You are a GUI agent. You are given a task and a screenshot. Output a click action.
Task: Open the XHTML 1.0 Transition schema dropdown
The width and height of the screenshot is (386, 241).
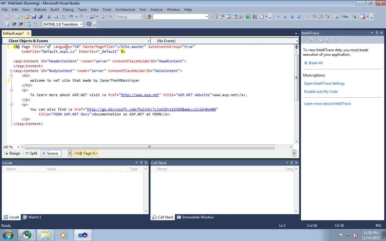click(x=81, y=24)
